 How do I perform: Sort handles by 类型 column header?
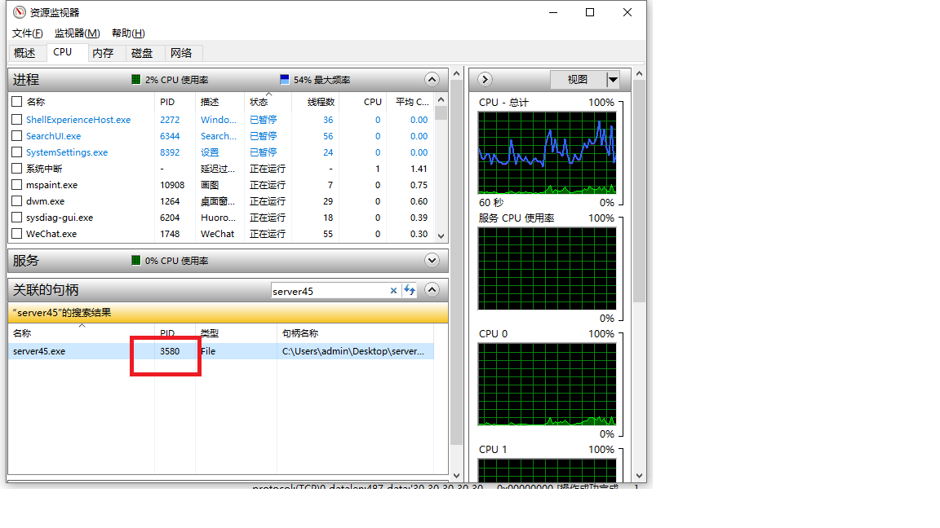209,332
